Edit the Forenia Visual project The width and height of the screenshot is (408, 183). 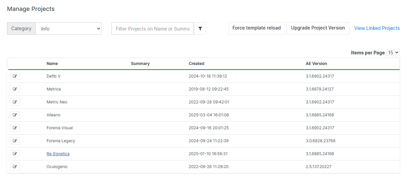pos(15,128)
